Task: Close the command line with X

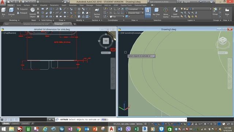Action: coord(50,120)
